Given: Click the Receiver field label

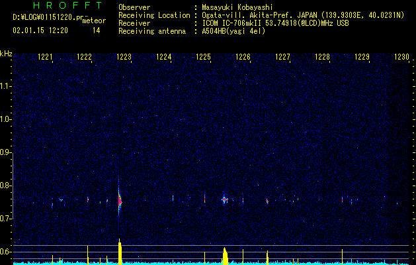Looking at the screenshot, I should pyautogui.click(x=134, y=23).
